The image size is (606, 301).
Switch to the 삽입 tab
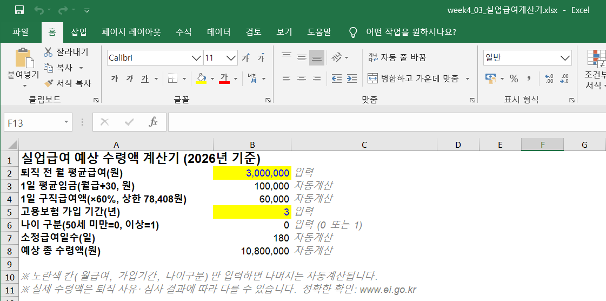pyautogui.click(x=79, y=32)
